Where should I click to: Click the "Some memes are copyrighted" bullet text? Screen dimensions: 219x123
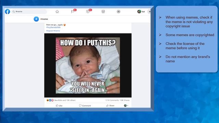[x=190, y=35]
